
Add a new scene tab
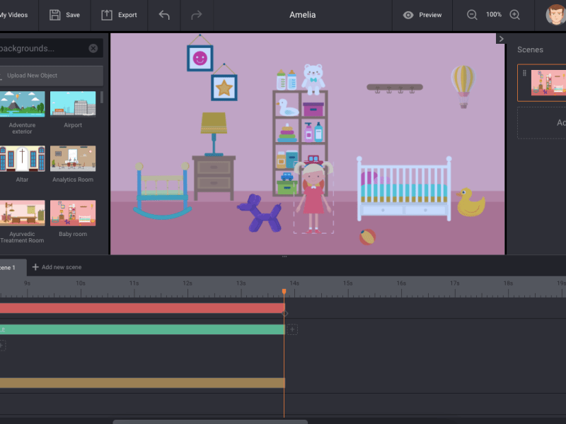click(x=57, y=267)
